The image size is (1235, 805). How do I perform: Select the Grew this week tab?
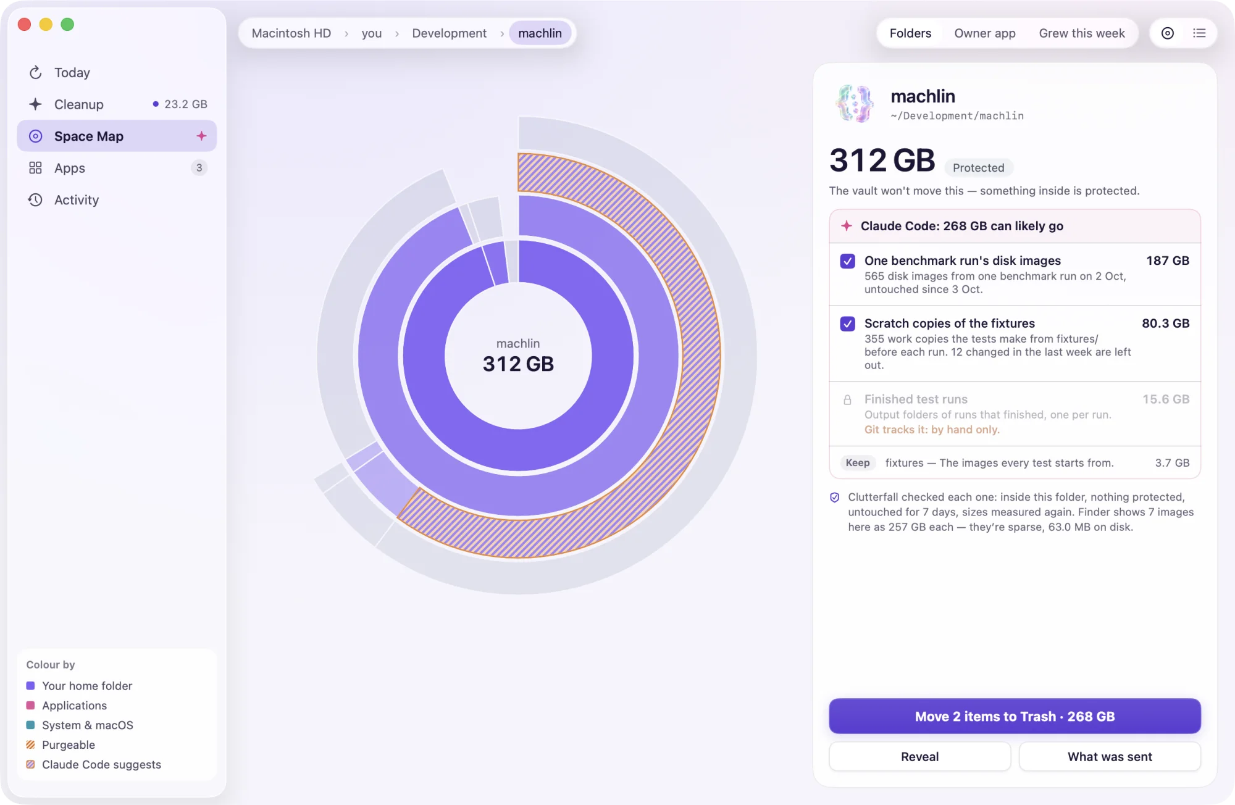(1081, 33)
